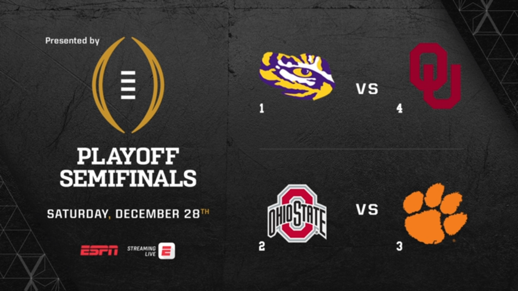Click the Ohio State logo

click(x=297, y=213)
